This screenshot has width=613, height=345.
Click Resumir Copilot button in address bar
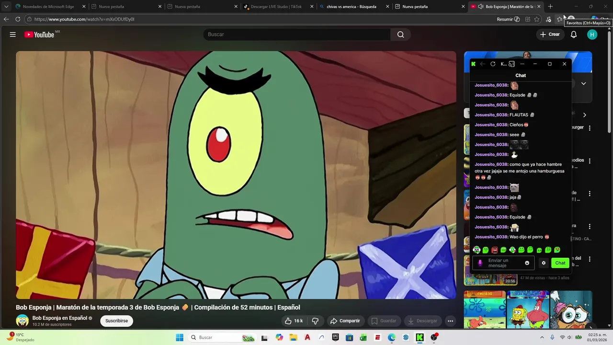(x=508, y=19)
